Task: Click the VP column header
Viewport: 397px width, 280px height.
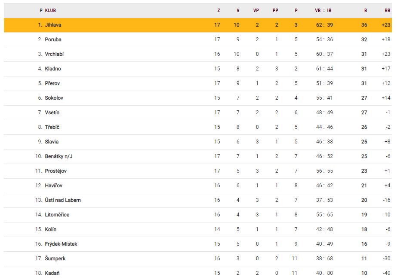Action: (x=256, y=10)
